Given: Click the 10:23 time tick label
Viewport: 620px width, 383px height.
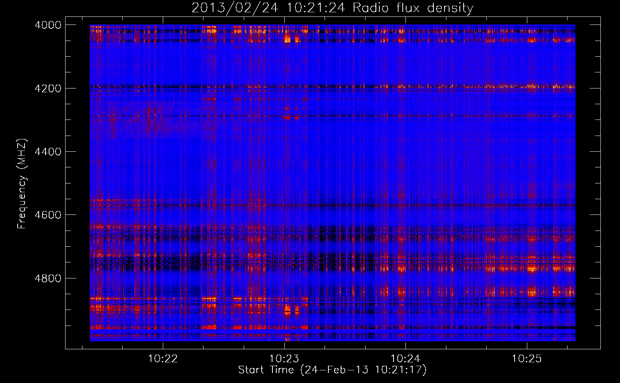Looking at the screenshot, I should coord(284,359).
